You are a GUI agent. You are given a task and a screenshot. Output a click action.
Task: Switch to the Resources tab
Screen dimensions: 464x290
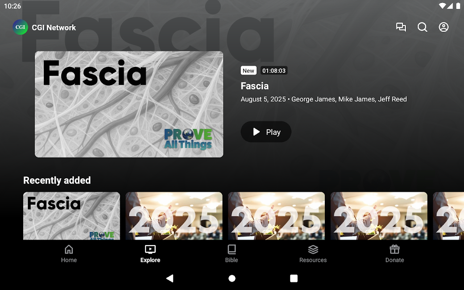313,254
